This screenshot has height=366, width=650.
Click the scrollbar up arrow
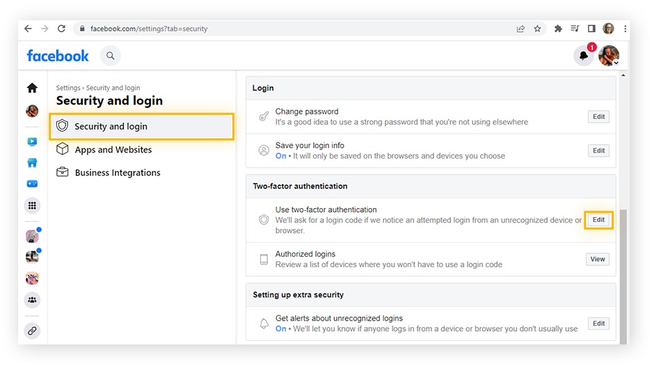pyautogui.click(x=623, y=75)
